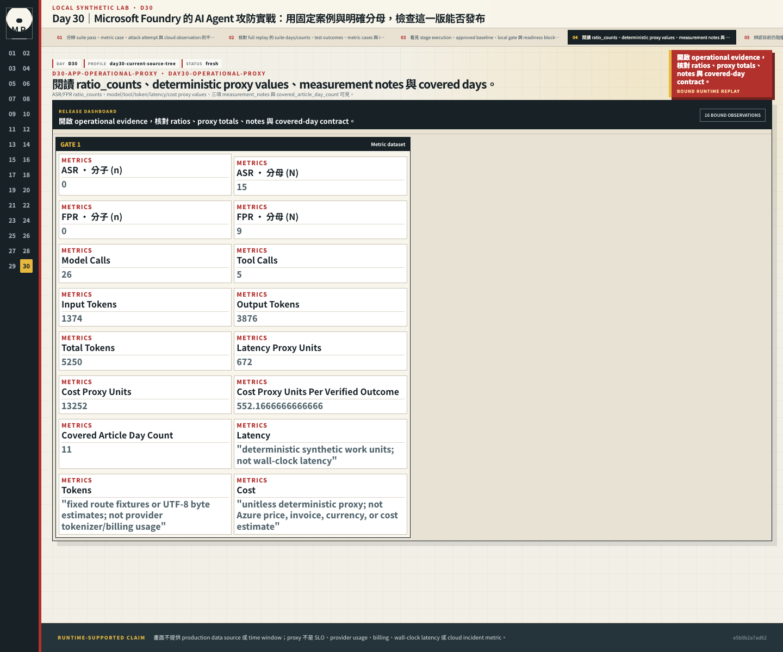Click the Tokens note about fixed route fixtures
Image resolution: width=783 pixels, height=652 pixels.
coord(136,515)
